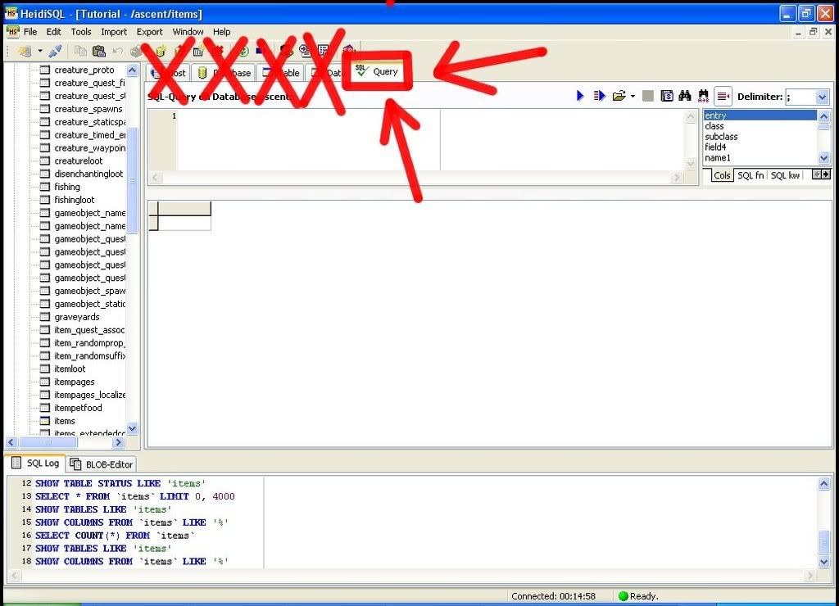Open Replace text binoculars A→B icon
The height and width of the screenshot is (606, 839).
703,97
